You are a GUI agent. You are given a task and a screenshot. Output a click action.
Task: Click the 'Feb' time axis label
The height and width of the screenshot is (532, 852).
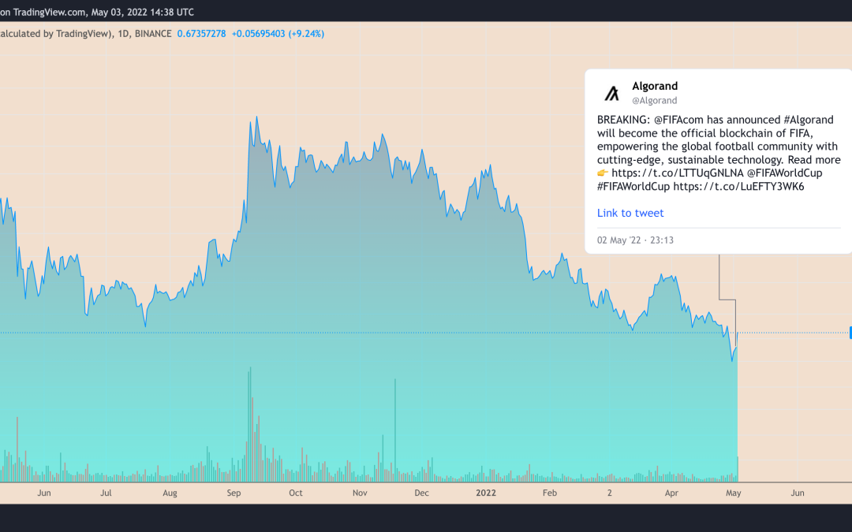point(550,493)
